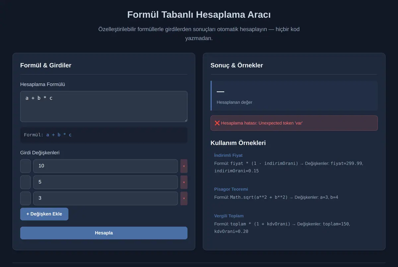398x267 pixels.
Task: Click the Pisagor Teoremi example title
Action: point(231,189)
